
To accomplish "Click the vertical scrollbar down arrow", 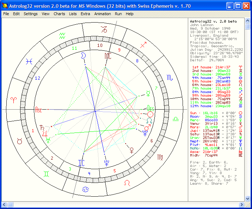I will tap(247, 198).
